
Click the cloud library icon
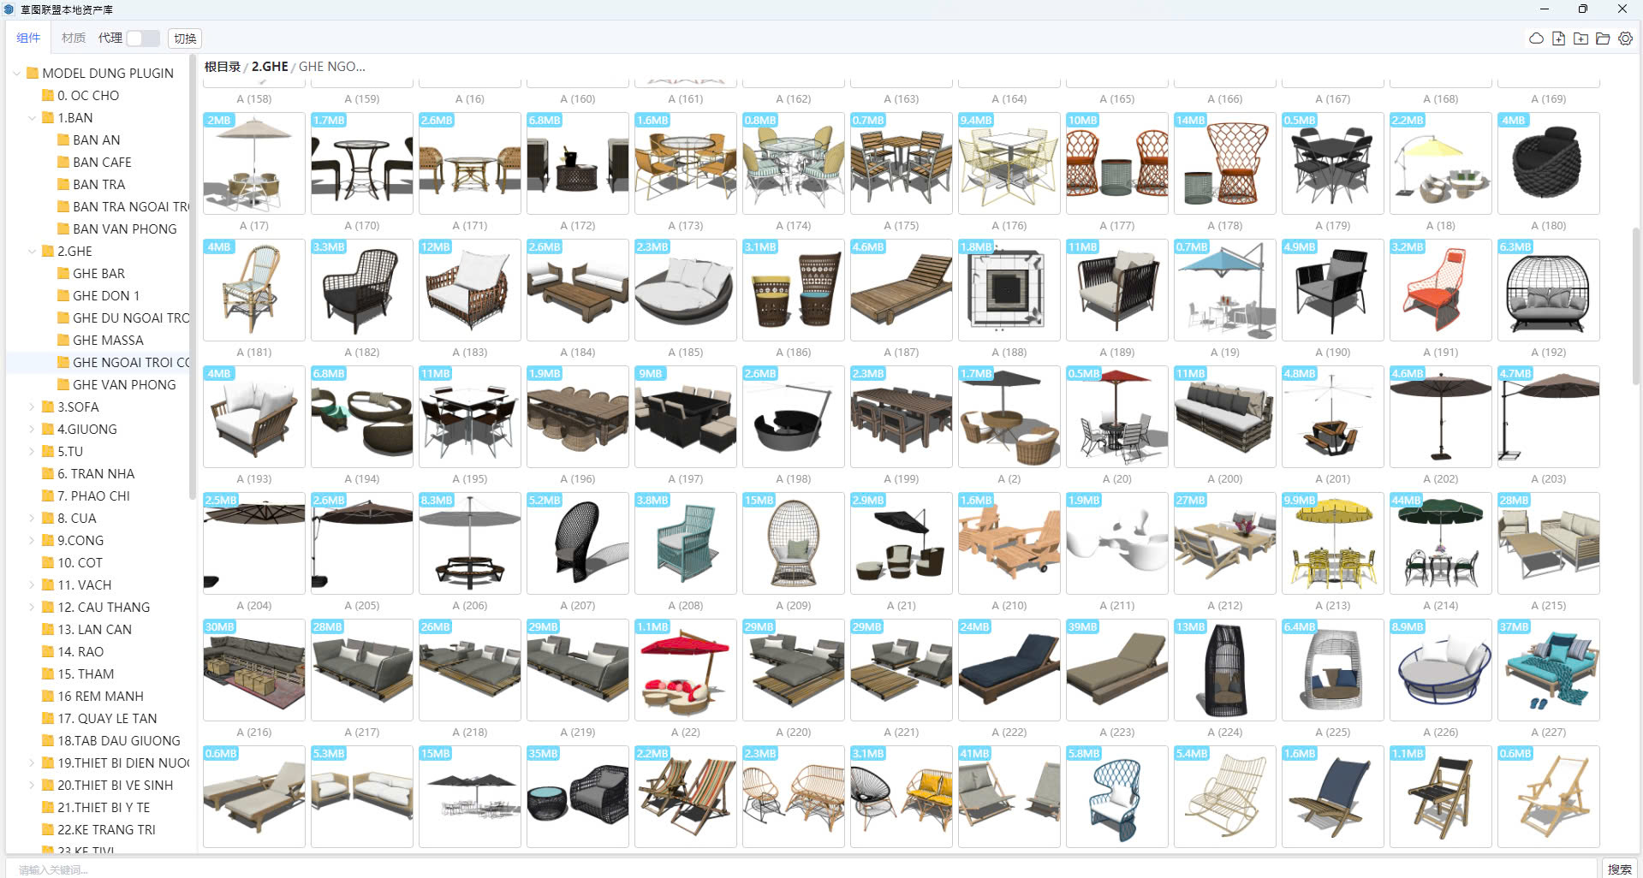pos(1536,39)
